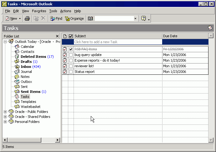Select Personal Folders label
The width and height of the screenshot is (216, 152).
[x=27, y=122]
